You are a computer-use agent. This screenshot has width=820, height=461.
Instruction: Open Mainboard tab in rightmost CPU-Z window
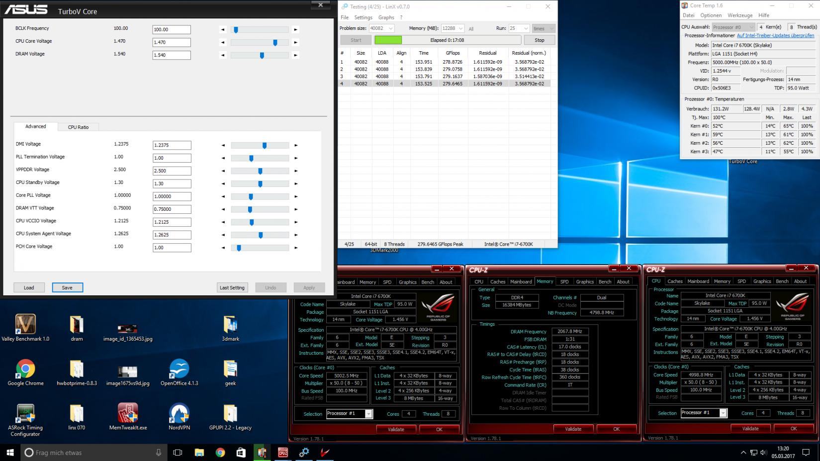click(698, 281)
